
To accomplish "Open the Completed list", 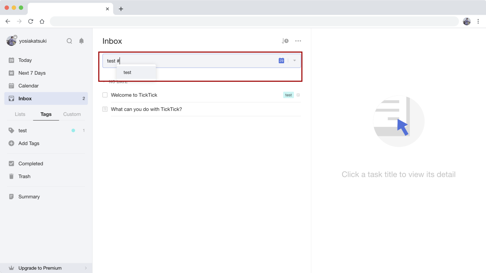I will pos(46,163).
